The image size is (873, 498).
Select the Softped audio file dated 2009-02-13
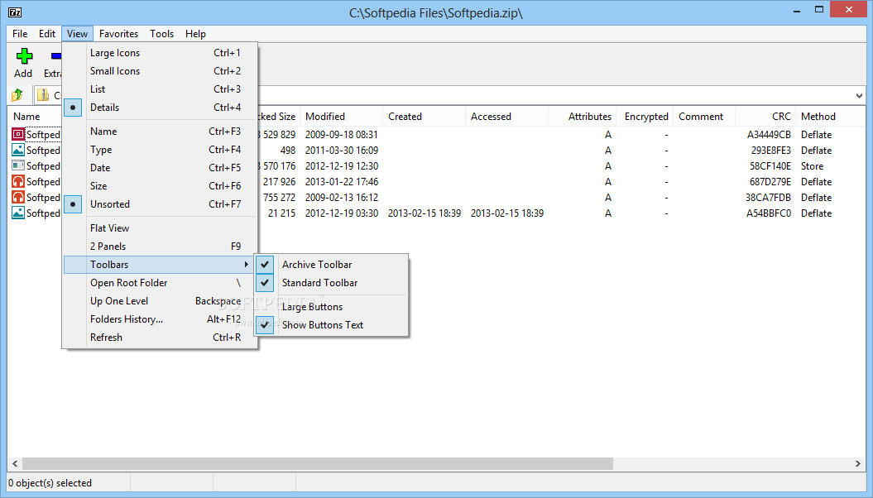[36, 198]
